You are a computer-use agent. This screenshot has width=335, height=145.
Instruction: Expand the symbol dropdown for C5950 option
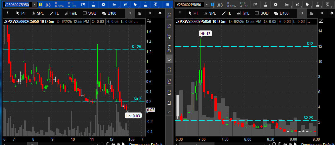tap(35, 5)
